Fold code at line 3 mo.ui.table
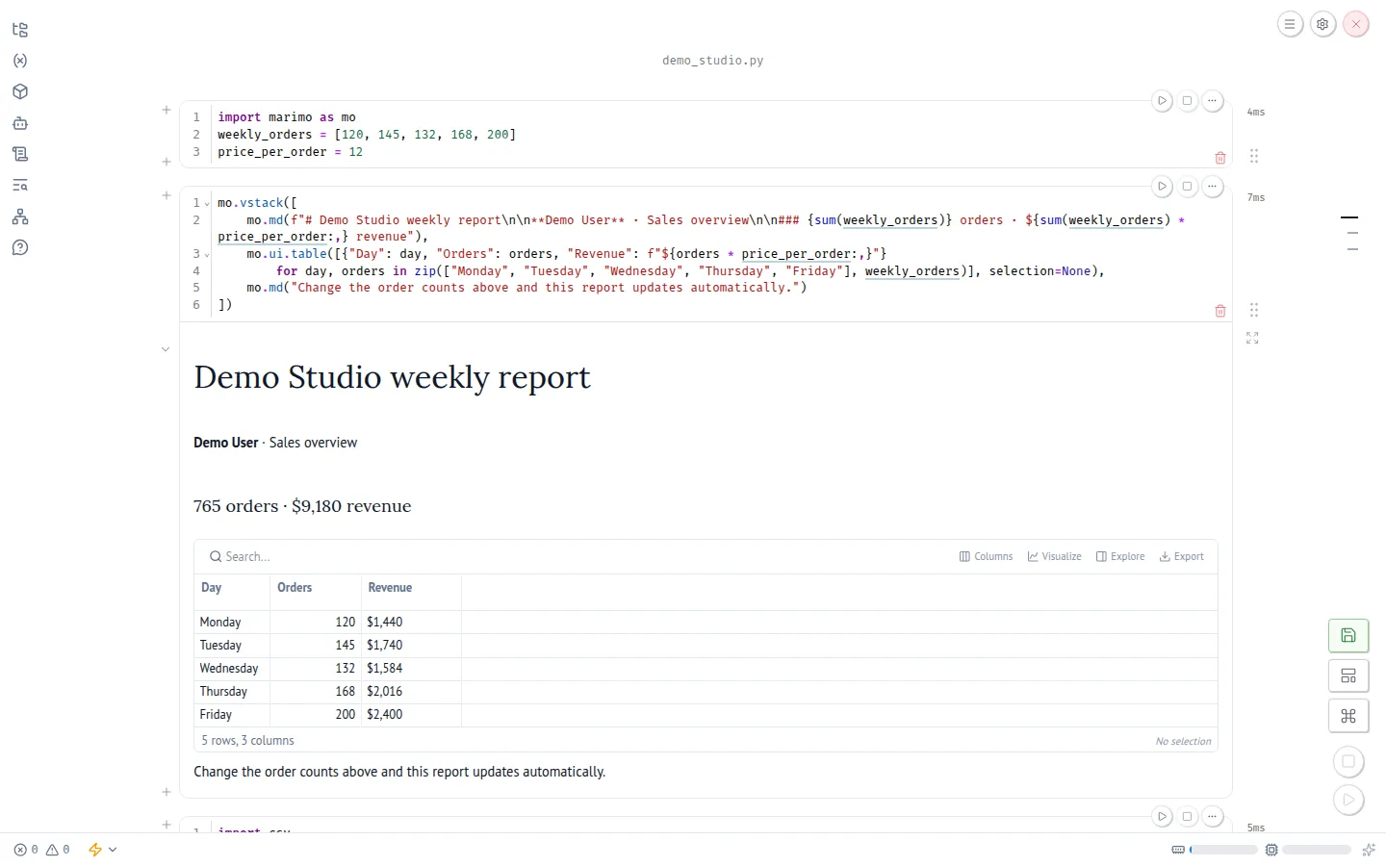Image resolution: width=1386 pixels, height=866 pixels. click(207, 255)
